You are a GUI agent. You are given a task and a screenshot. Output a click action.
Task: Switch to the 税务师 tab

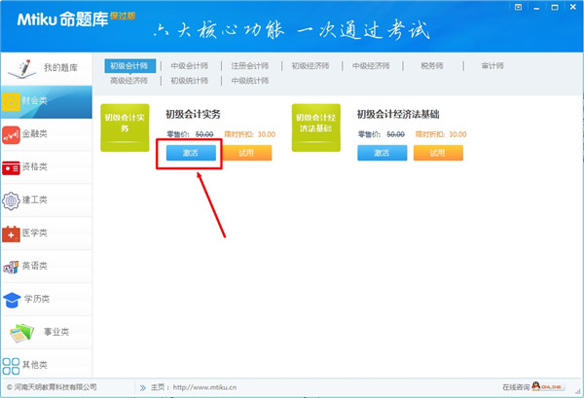point(431,66)
